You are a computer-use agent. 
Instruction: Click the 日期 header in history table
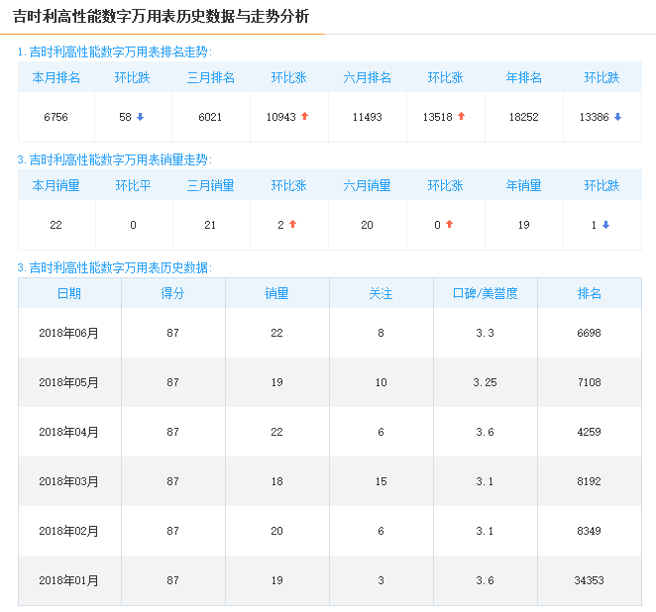click(69, 293)
